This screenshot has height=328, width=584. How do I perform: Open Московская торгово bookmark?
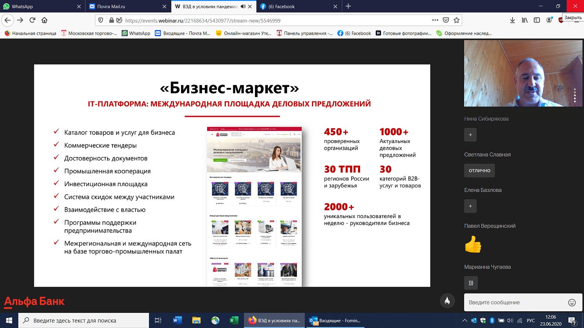click(89, 33)
